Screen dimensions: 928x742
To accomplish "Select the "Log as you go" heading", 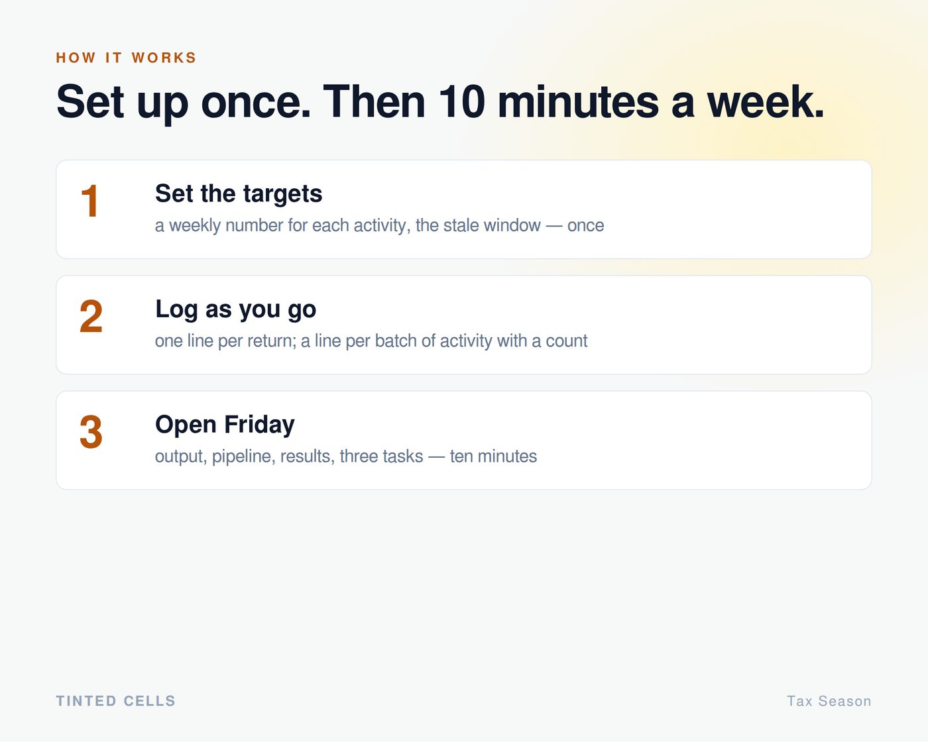I will click(235, 309).
